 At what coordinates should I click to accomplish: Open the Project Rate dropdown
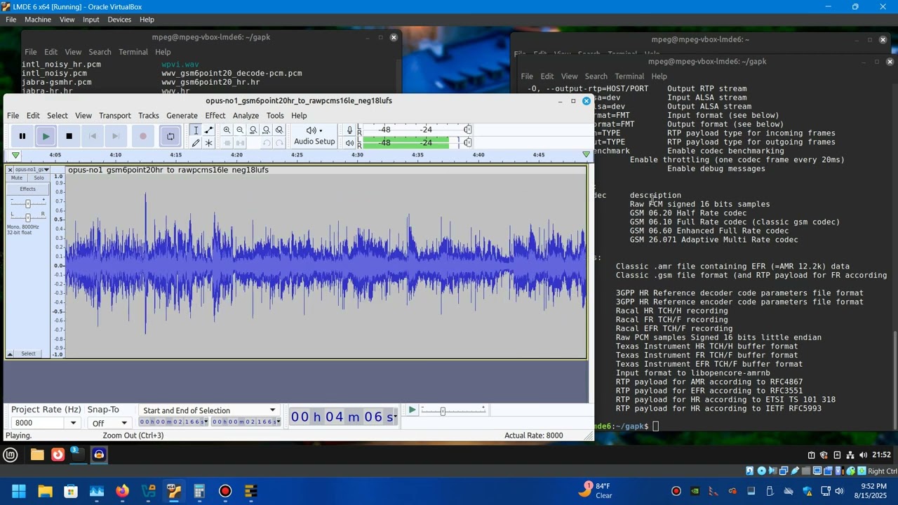73,423
